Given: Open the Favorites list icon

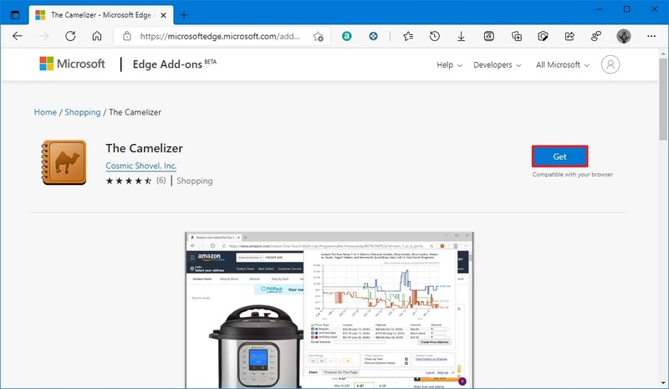Looking at the screenshot, I should (x=408, y=36).
